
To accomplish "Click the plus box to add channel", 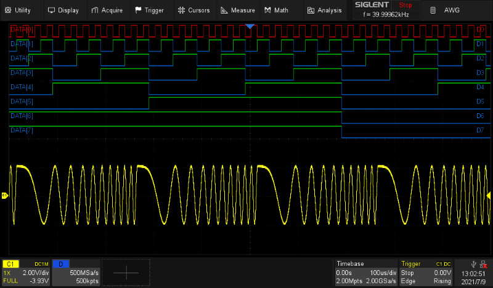I will click(x=126, y=272).
